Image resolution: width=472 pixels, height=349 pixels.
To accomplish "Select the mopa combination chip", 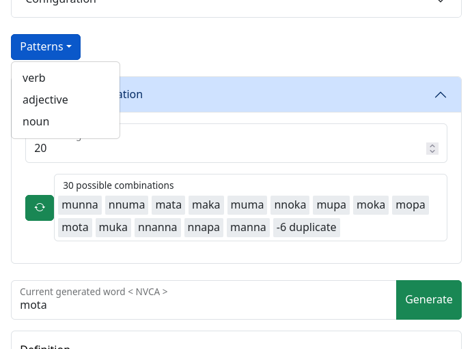I will pyautogui.click(x=411, y=205).
